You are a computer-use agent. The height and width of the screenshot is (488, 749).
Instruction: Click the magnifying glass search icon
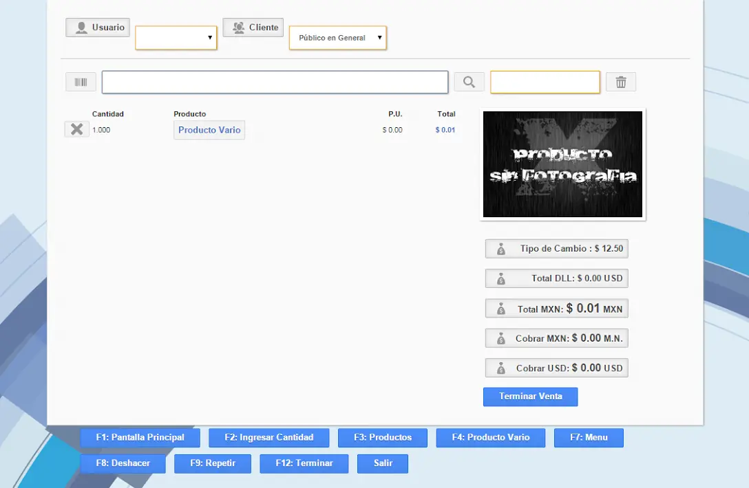click(x=469, y=82)
